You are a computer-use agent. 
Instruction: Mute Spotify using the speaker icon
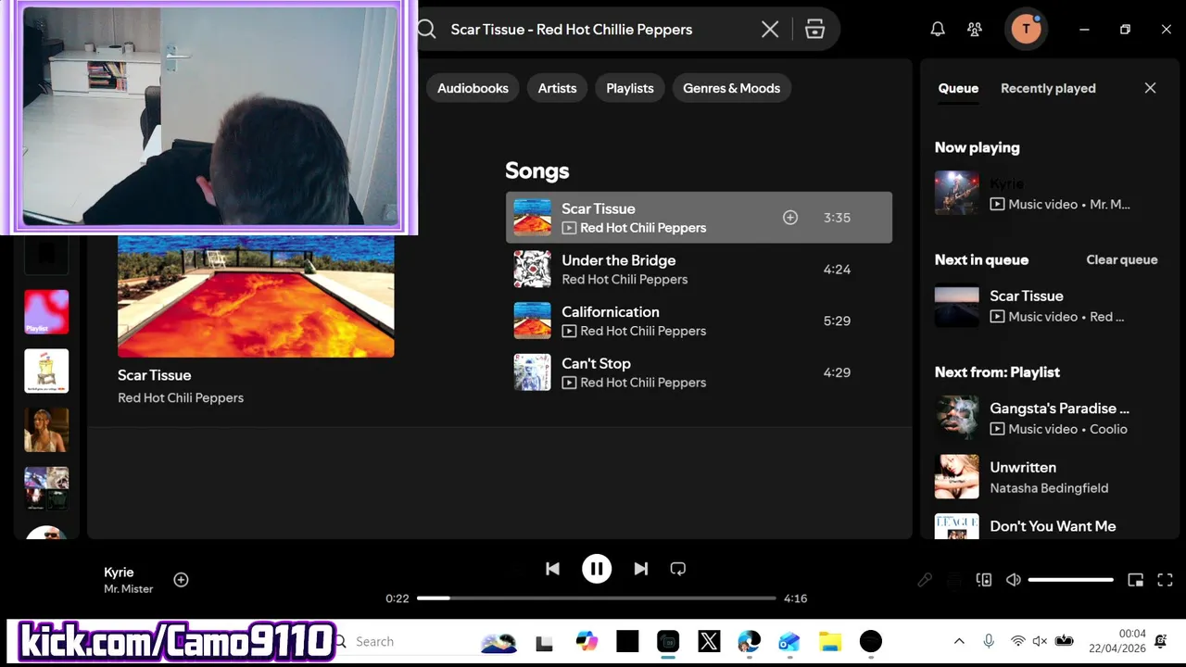tap(1014, 580)
